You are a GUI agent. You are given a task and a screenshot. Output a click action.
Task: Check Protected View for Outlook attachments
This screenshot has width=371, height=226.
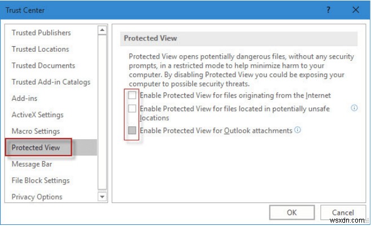[x=132, y=131]
